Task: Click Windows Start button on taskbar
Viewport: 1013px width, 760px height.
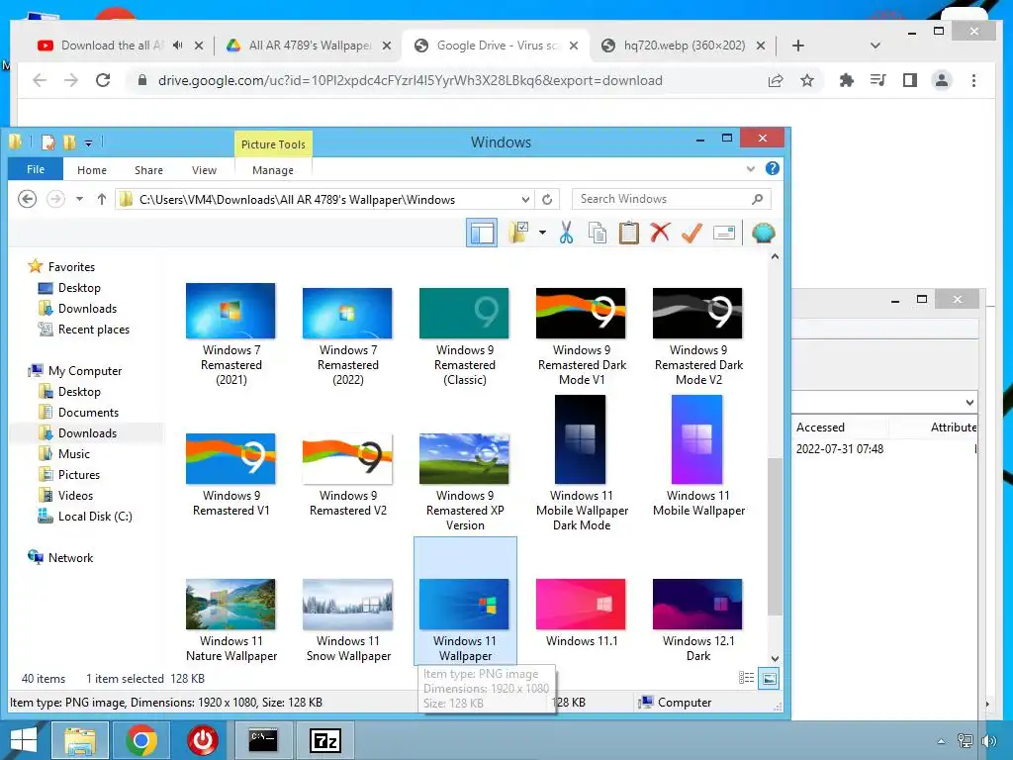Action: click(24, 740)
